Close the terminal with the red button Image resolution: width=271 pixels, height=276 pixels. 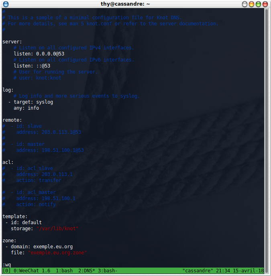pyautogui.click(x=265, y=4)
